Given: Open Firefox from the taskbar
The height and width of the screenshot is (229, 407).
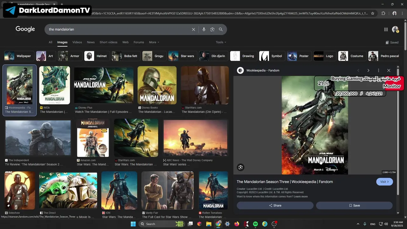Looking at the screenshot, I should click(237, 224).
